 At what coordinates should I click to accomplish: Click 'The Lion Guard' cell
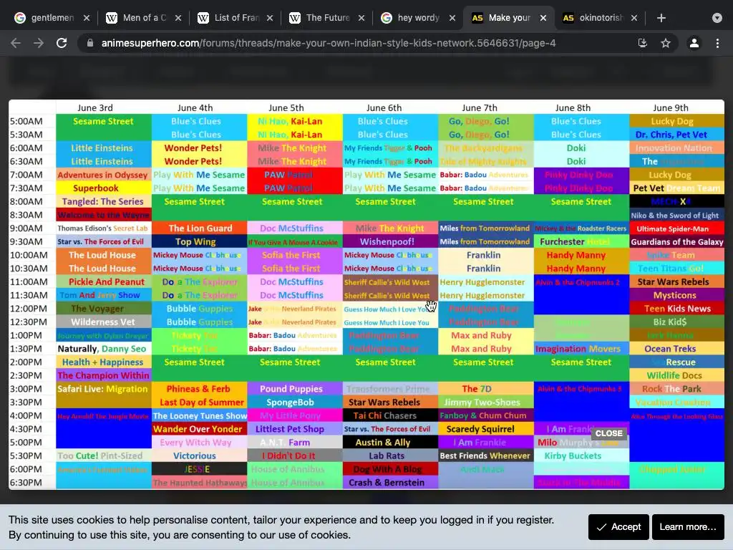click(200, 228)
